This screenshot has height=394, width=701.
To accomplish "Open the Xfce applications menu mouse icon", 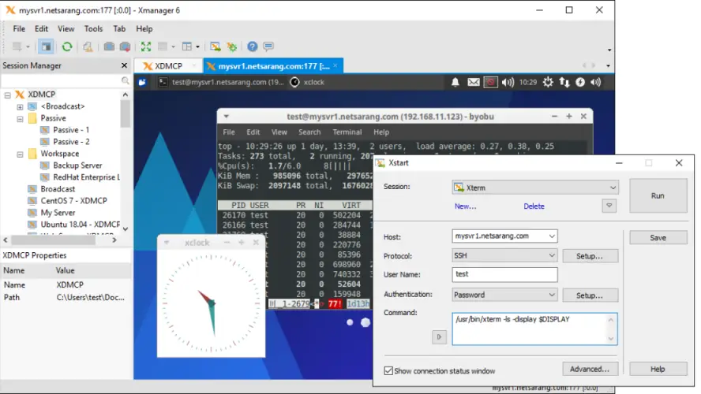I will (142, 82).
